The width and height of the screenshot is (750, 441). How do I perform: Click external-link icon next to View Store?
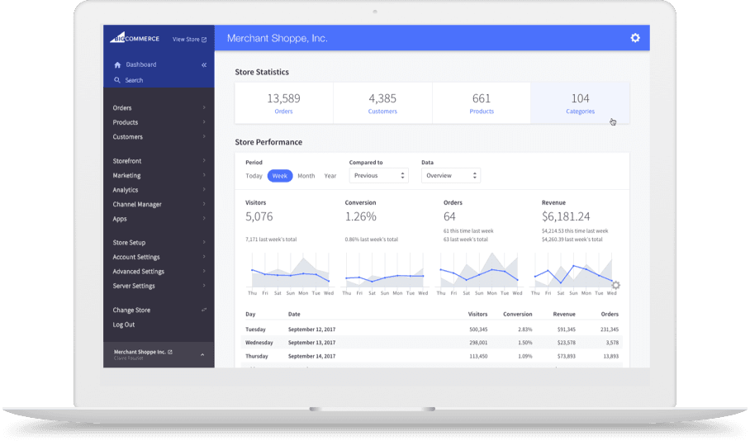click(204, 39)
